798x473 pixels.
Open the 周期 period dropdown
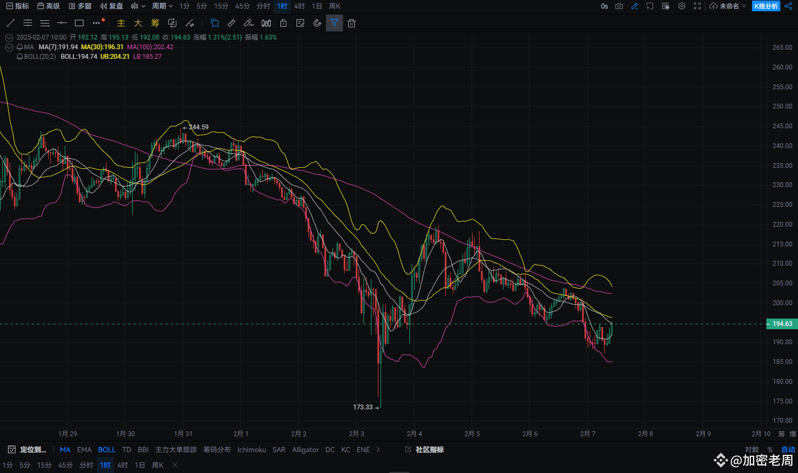[x=162, y=6]
